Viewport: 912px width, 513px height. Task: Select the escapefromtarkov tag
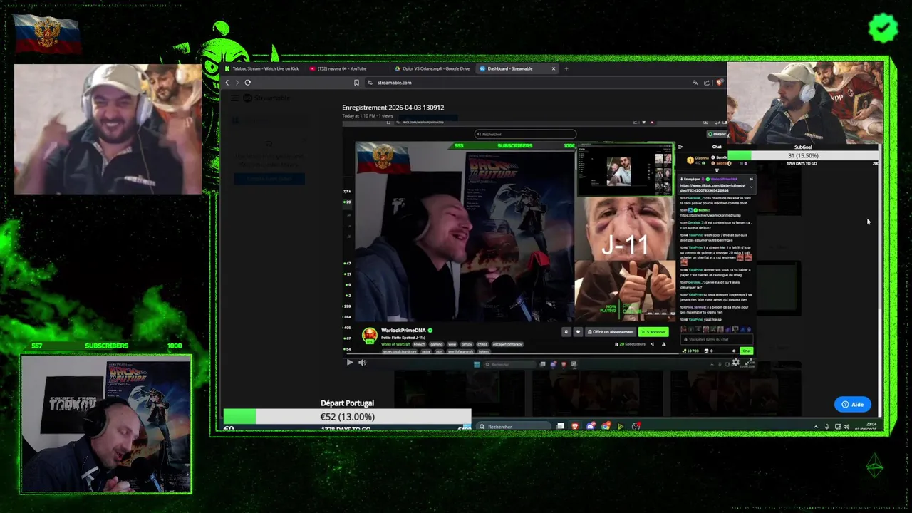(508, 344)
